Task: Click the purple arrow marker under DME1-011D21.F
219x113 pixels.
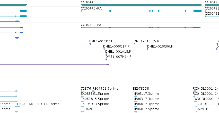Action: click(x=90, y=44)
